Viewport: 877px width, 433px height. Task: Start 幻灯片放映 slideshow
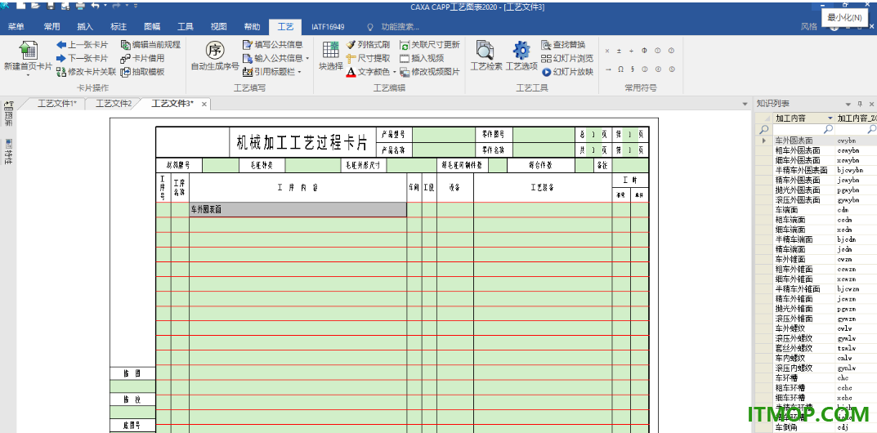[567, 72]
